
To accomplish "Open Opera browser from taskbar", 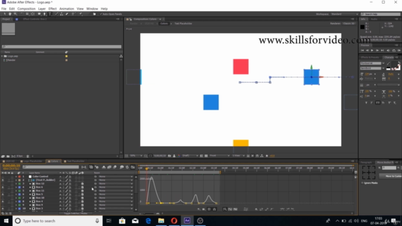I will pyautogui.click(x=174, y=220).
